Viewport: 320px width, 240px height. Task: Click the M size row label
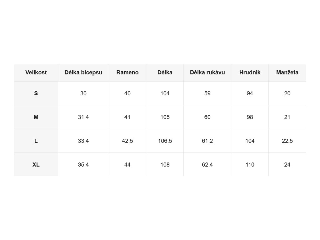(x=36, y=117)
